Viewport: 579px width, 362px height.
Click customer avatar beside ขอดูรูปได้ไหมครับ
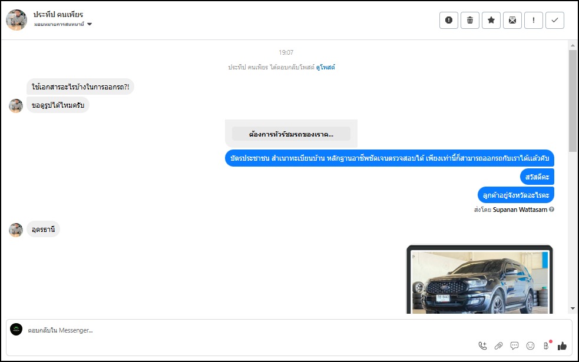[x=16, y=106]
